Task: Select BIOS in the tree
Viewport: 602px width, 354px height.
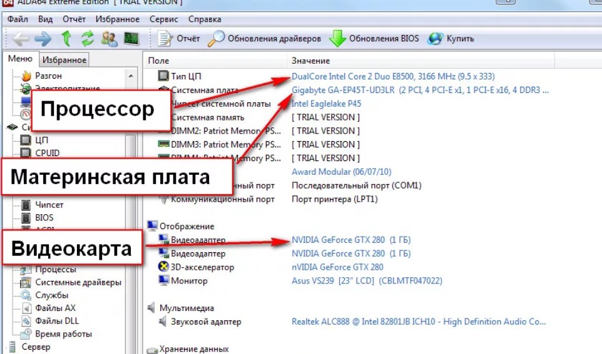Action: click(x=44, y=218)
